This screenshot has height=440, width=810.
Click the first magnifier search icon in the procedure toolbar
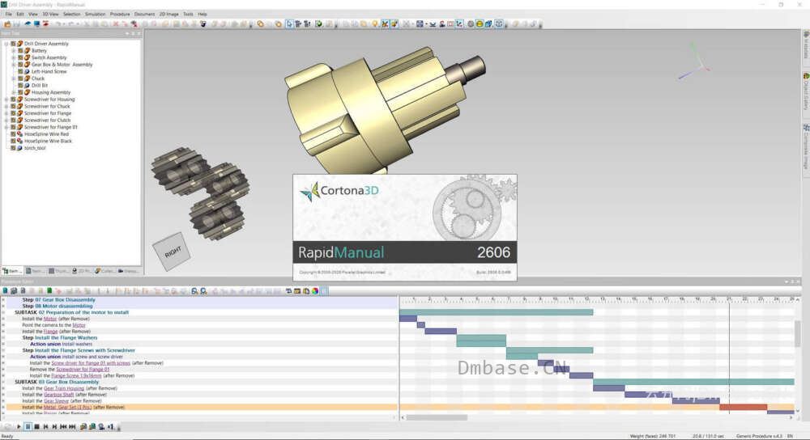click(x=194, y=291)
